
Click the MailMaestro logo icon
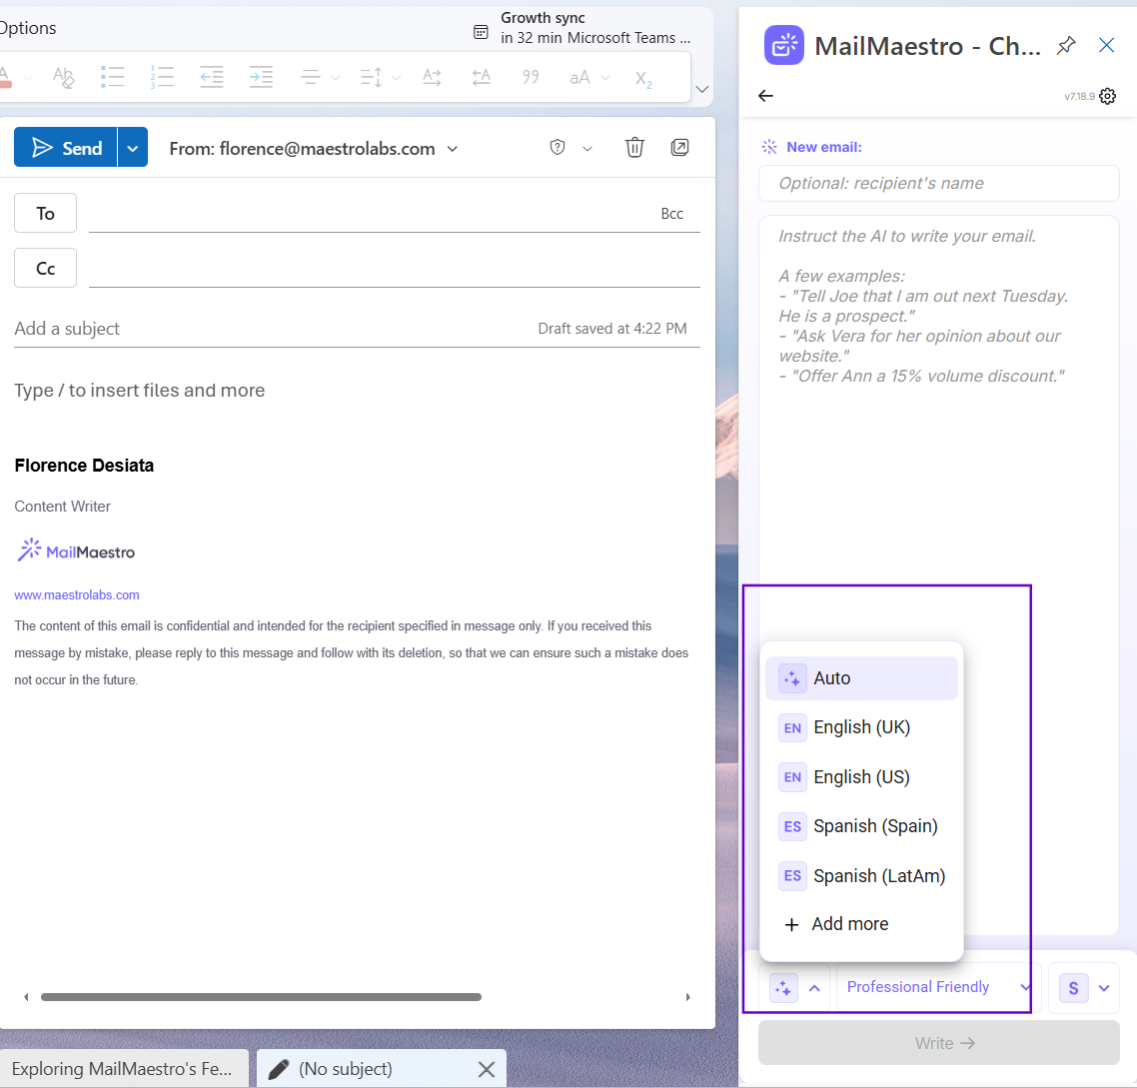pyautogui.click(x=784, y=45)
